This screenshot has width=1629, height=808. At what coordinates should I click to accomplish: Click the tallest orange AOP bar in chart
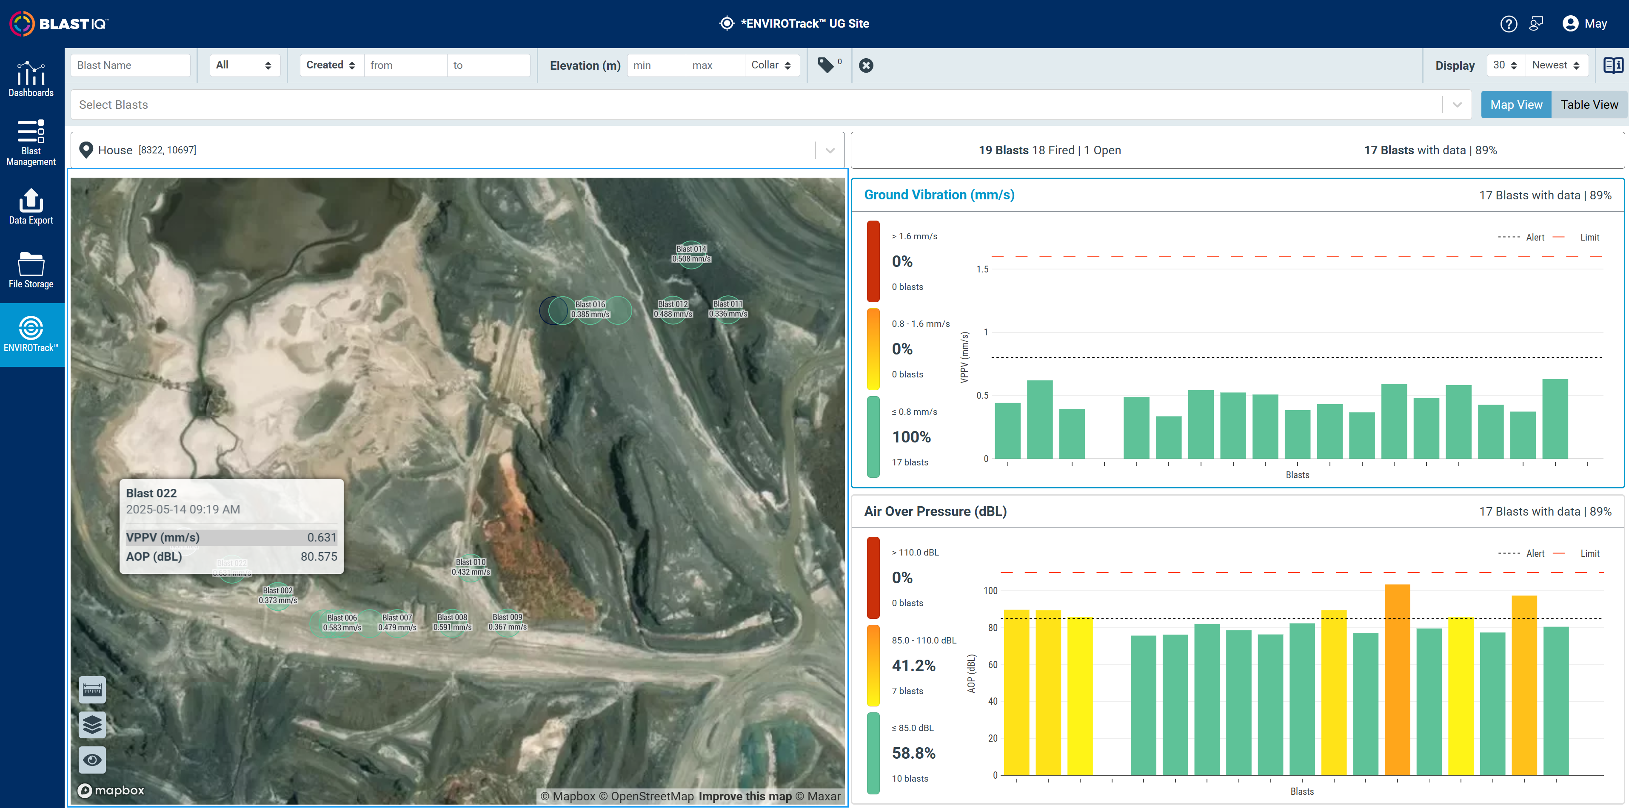(x=1397, y=680)
